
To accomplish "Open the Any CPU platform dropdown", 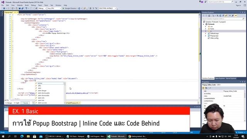I will 54,8.
